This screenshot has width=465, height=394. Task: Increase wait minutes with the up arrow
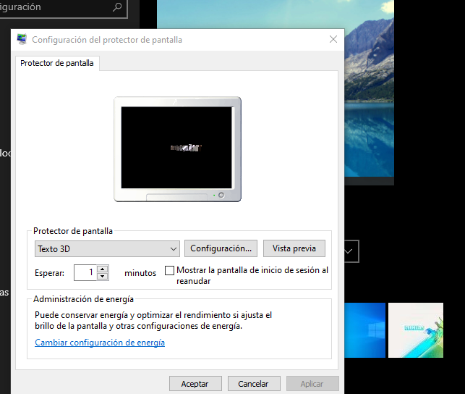pyautogui.click(x=103, y=269)
